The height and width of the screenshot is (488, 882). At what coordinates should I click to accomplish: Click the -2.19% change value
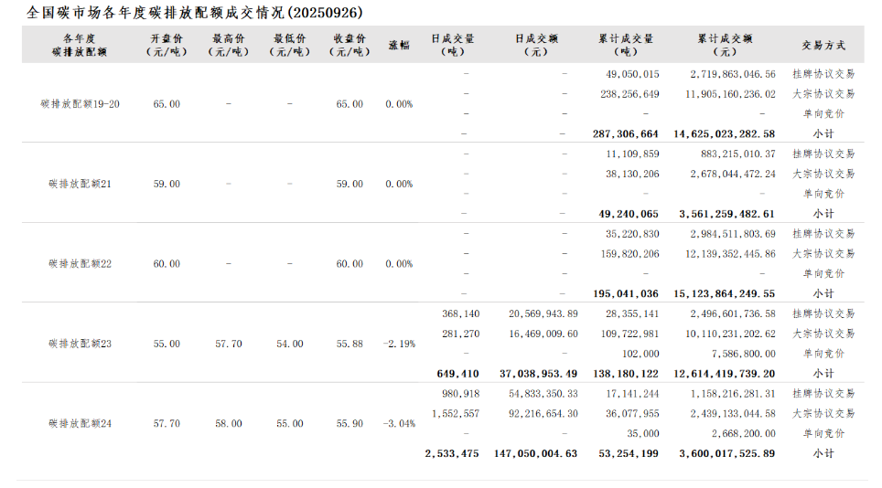point(399,345)
